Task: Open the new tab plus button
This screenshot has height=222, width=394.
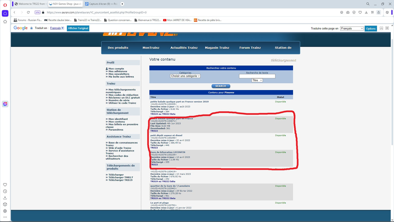Action: coord(122,4)
